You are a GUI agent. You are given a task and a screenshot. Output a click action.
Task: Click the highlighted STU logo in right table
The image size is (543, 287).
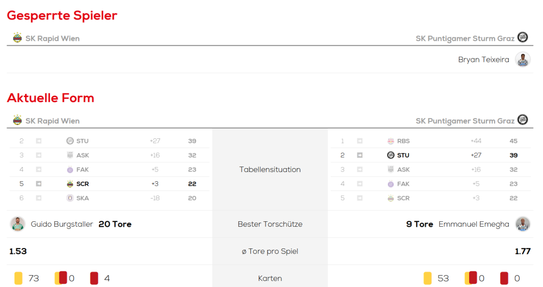390,155
